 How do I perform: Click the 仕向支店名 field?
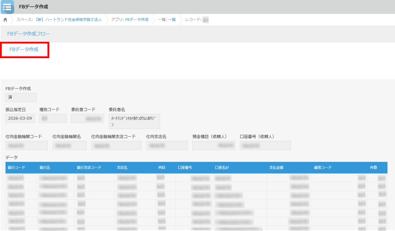point(167,146)
